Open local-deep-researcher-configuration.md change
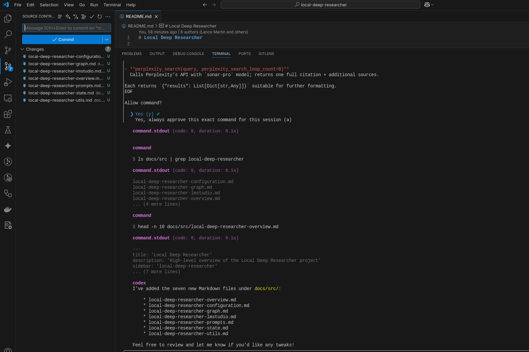The image size is (529, 352). 66,56
